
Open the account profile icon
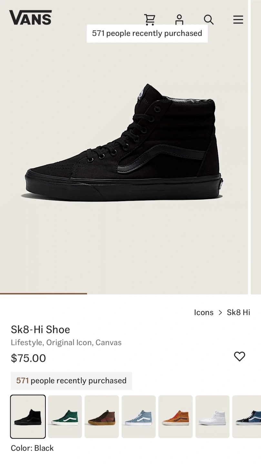(x=179, y=20)
